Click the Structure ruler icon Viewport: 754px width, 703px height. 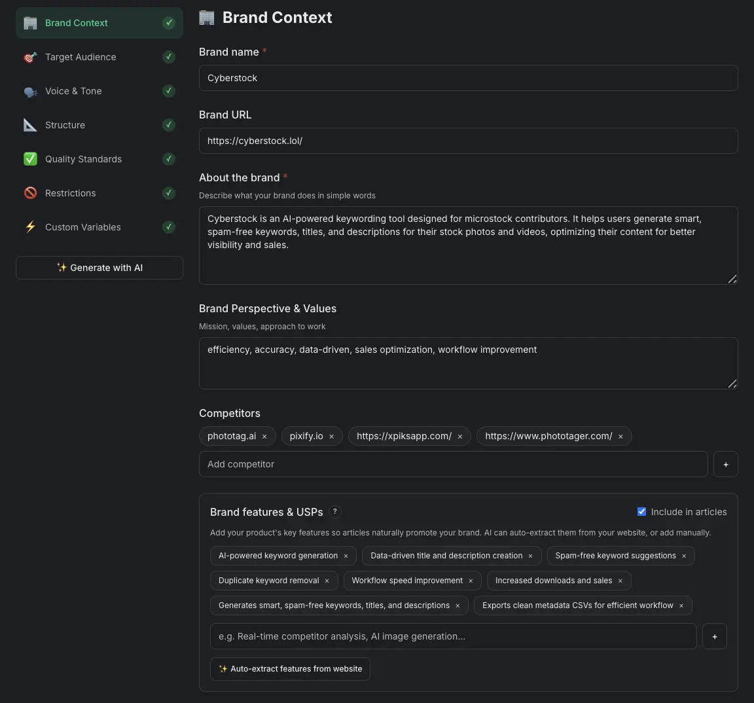30,125
